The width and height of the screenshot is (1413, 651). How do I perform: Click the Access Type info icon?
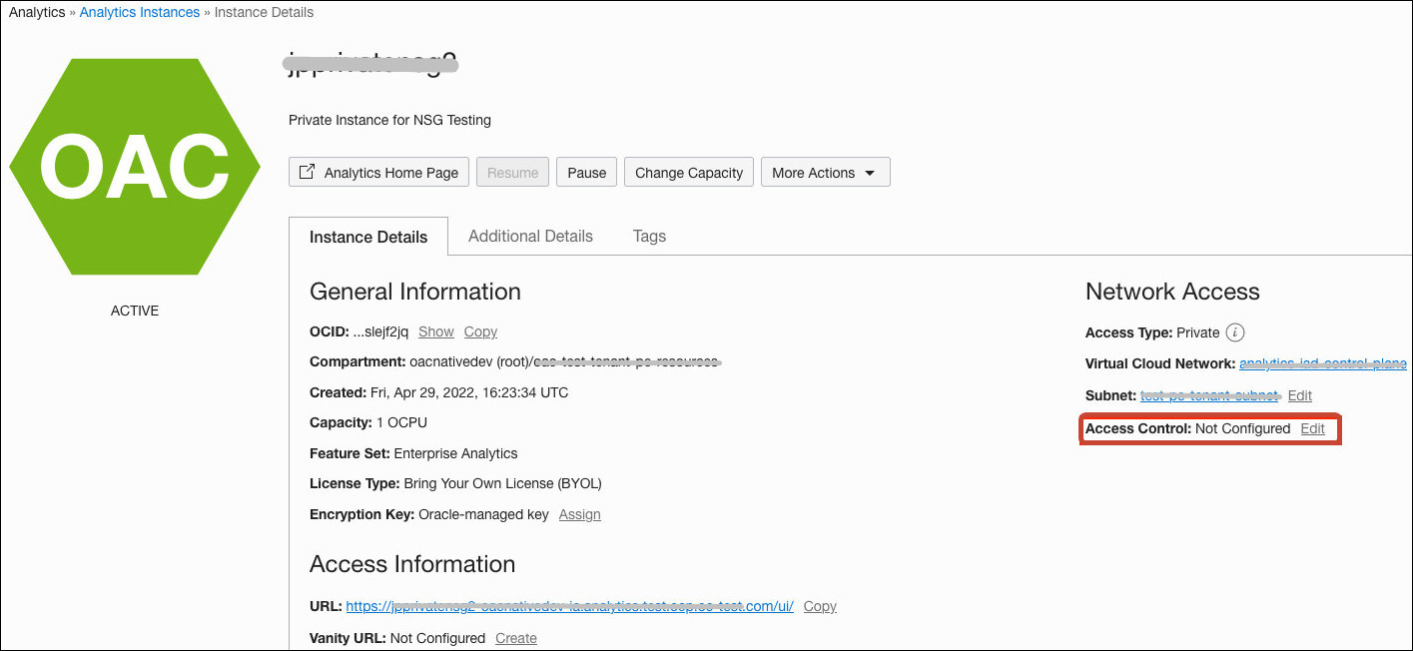click(1235, 332)
